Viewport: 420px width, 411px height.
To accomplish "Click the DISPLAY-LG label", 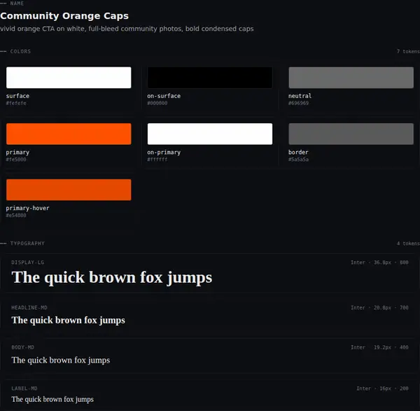I will (27, 263).
